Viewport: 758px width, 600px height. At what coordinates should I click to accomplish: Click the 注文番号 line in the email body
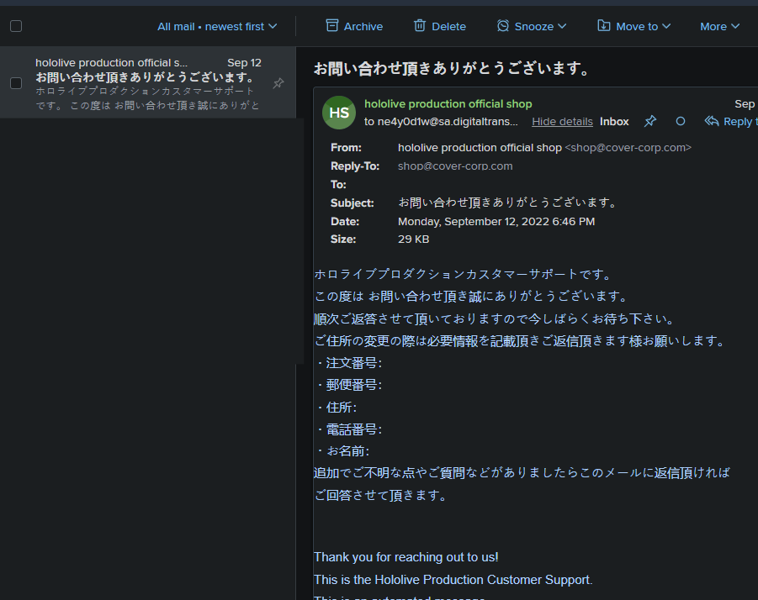tap(348, 363)
